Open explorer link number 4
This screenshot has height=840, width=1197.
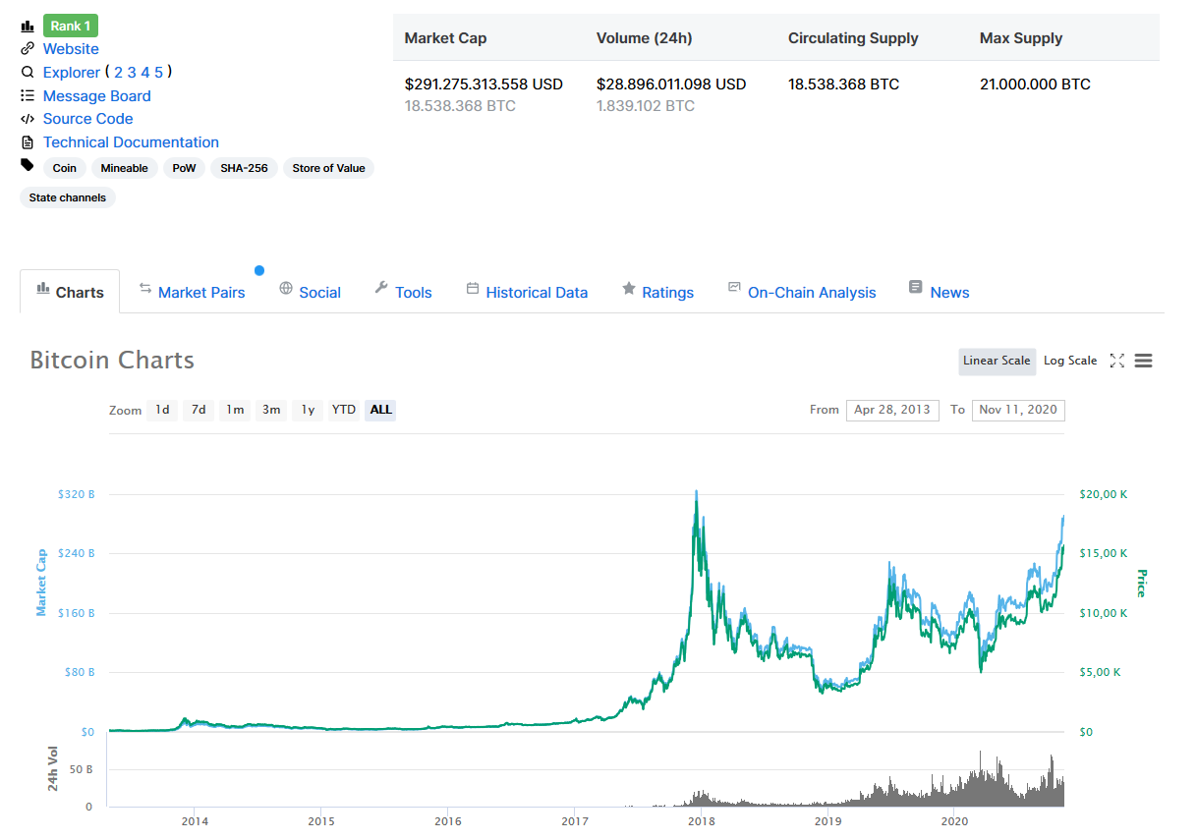click(145, 73)
